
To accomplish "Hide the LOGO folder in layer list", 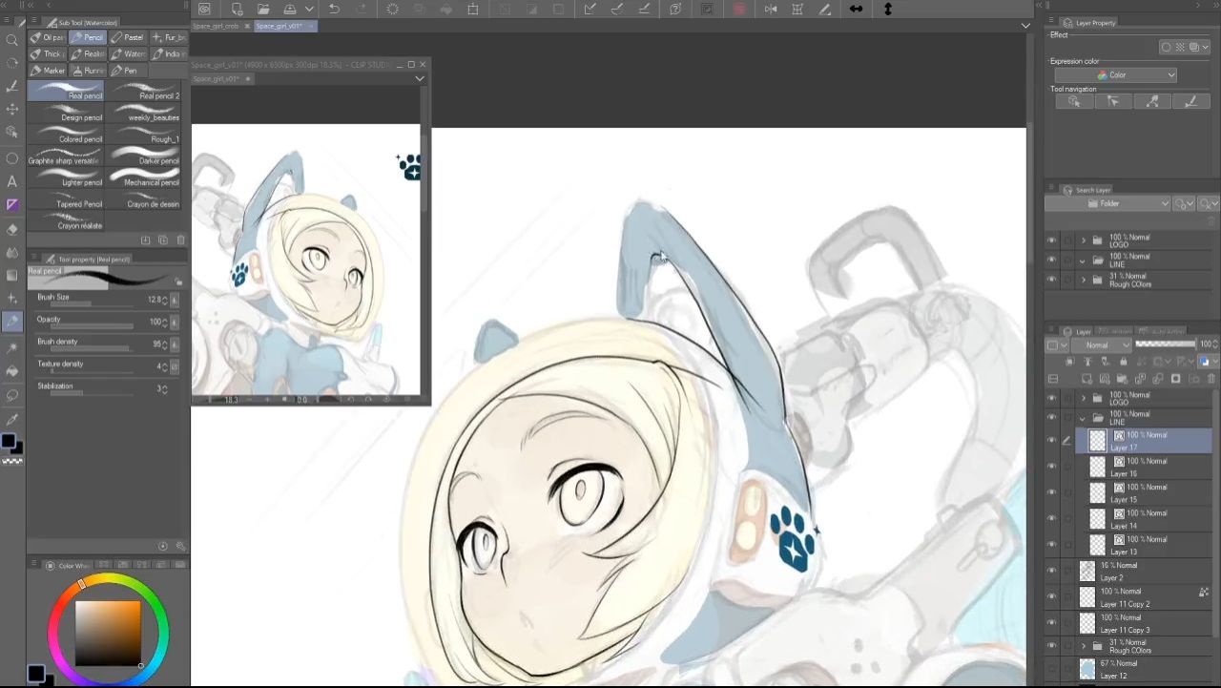I will coord(1052,399).
